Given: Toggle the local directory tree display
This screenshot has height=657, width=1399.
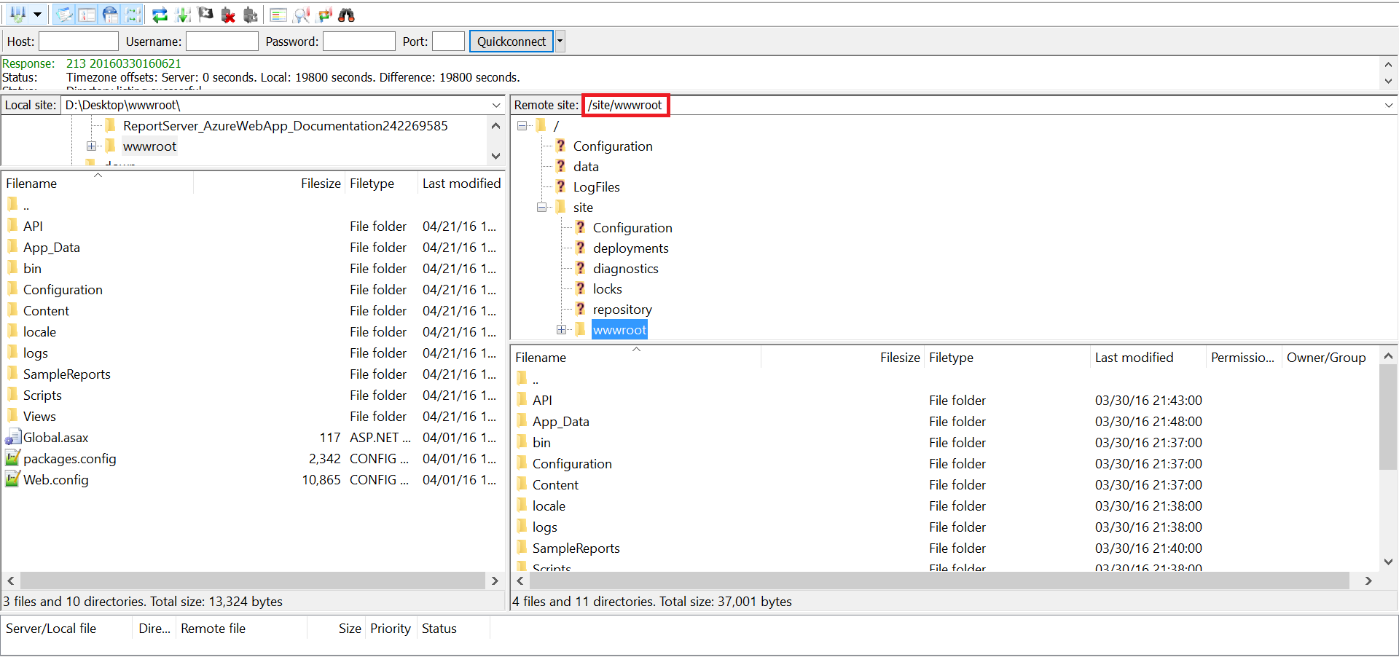Looking at the screenshot, I should [x=87, y=15].
